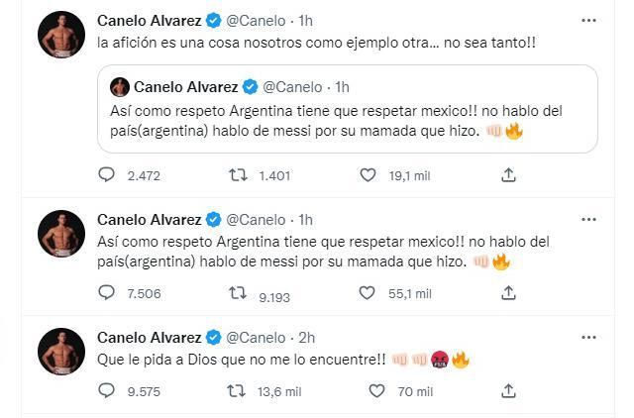This screenshot has height=418, width=634.
Task: Reply to the tweet with 9.575 replies
Action: point(107,391)
